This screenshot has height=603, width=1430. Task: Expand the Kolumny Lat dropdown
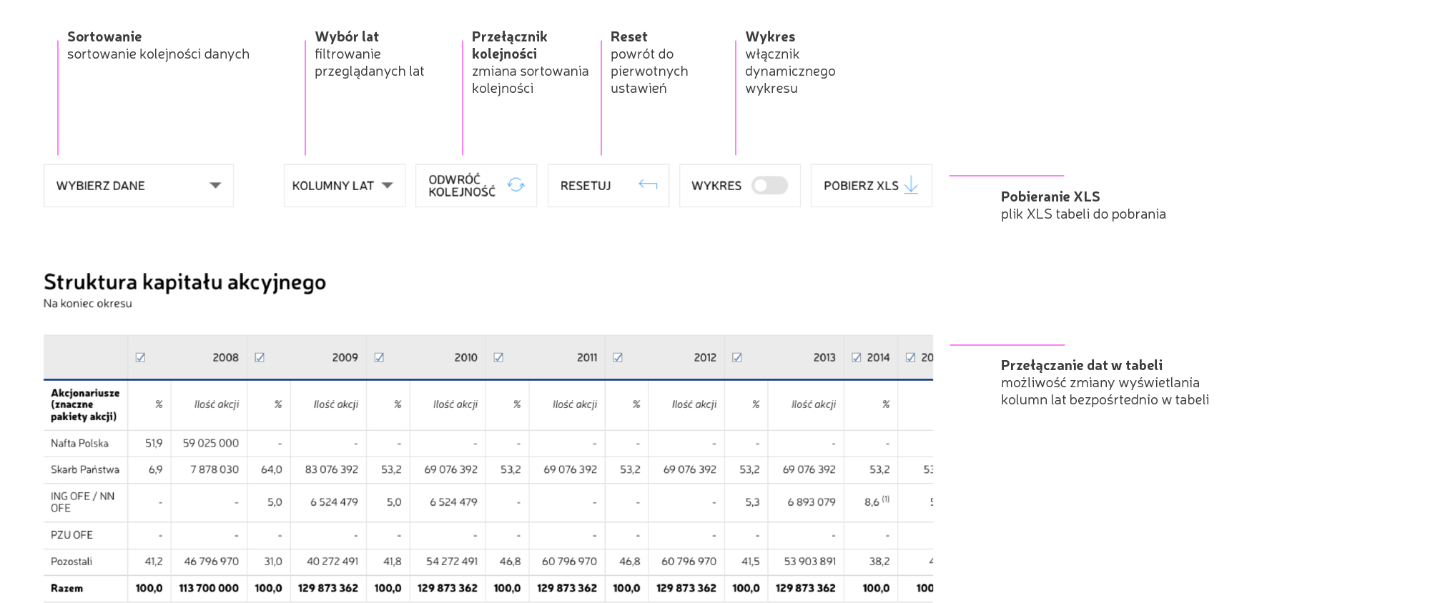click(344, 186)
